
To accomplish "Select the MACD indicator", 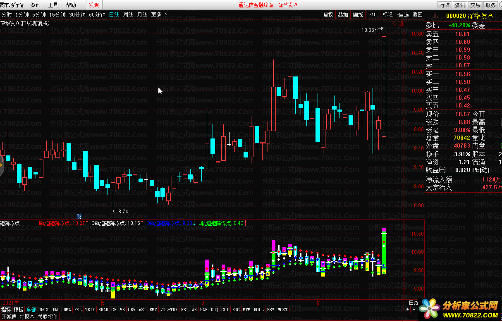I will (44, 310).
